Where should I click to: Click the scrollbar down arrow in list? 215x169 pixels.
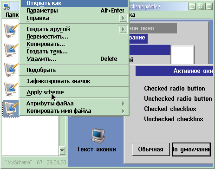(x=62, y=150)
